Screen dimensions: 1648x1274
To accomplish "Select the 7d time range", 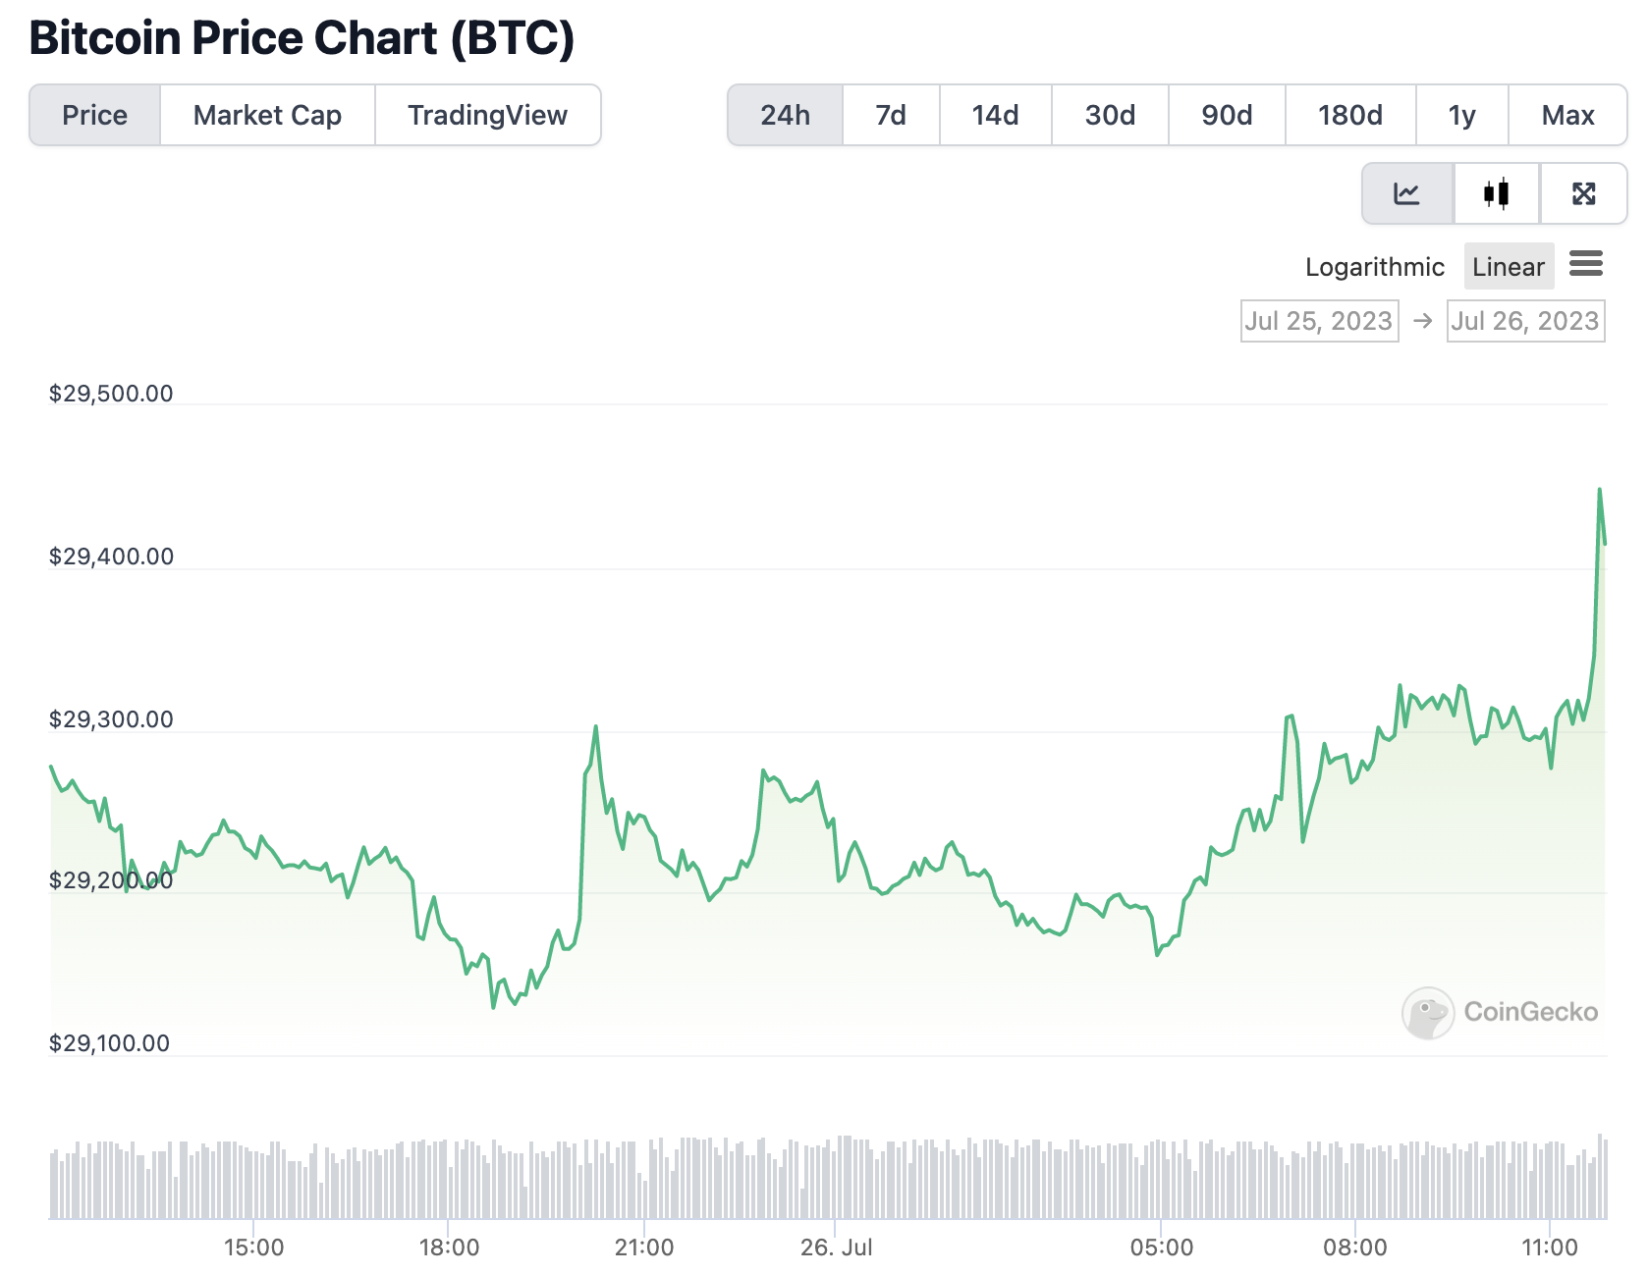I will click(891, 115).
